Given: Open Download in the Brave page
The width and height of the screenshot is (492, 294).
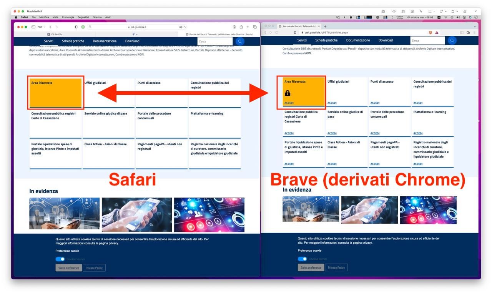Looking at the screenshot, I should tap(386, 40).
